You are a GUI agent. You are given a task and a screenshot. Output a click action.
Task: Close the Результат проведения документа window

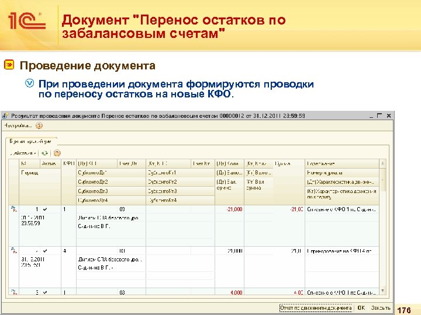click(x=388, y=116)
